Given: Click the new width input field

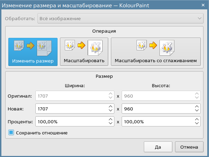Looking at the screenshot, I should click(71, 109).
